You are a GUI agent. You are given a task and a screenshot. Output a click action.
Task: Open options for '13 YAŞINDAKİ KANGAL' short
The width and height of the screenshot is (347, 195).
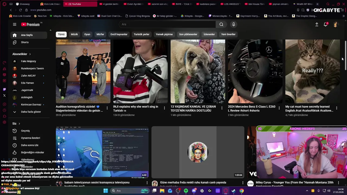coord(222,108)
